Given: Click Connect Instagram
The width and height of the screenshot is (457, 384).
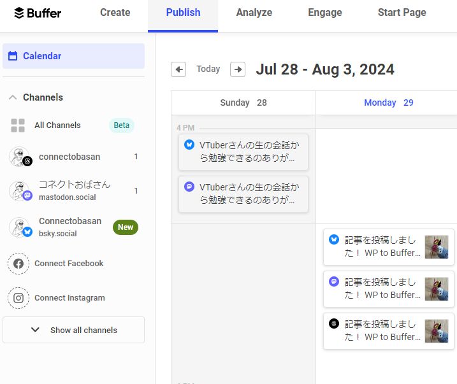Looking at the screenshot, I should [69, 298].
